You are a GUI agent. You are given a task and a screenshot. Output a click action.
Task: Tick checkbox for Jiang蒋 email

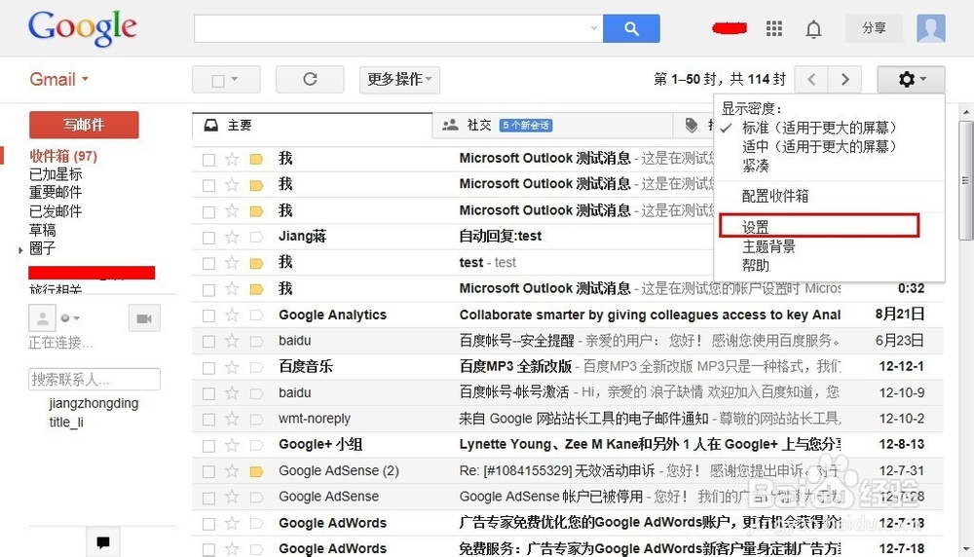pyautogui.click(x=208, y=238)
